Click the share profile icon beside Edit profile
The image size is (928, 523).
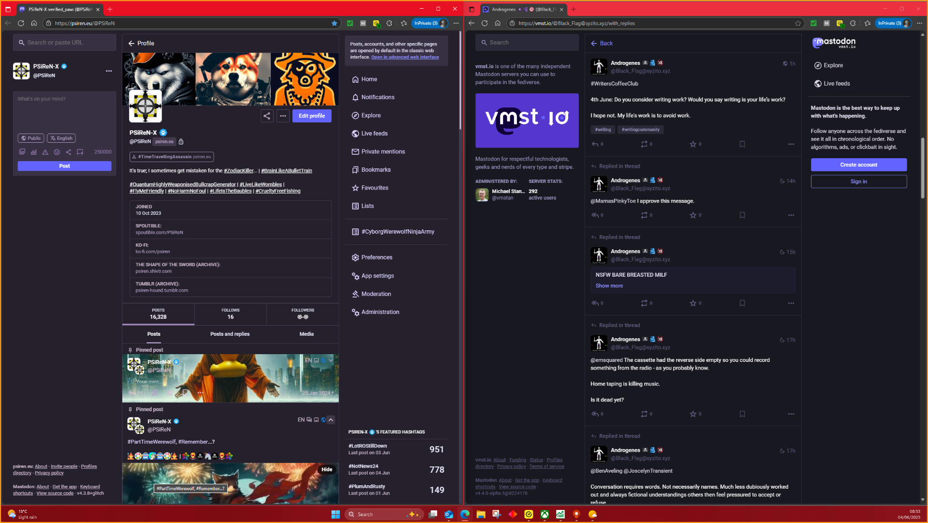267,116
